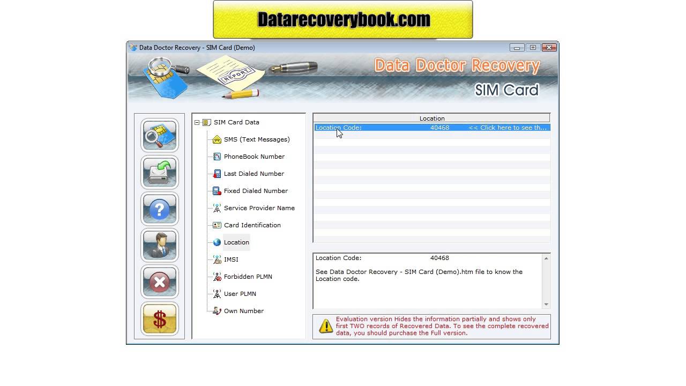Image resolution: width=686 pixels, height=386 pixels.
Task: Click the Last Dialed Number icon
Action: click(217, 174)
